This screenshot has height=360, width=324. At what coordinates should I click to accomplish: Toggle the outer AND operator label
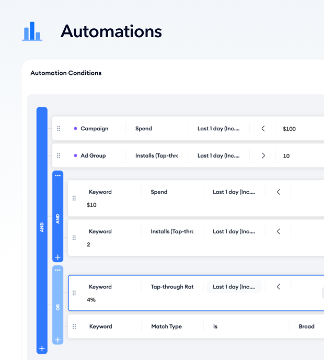point(42,227)
